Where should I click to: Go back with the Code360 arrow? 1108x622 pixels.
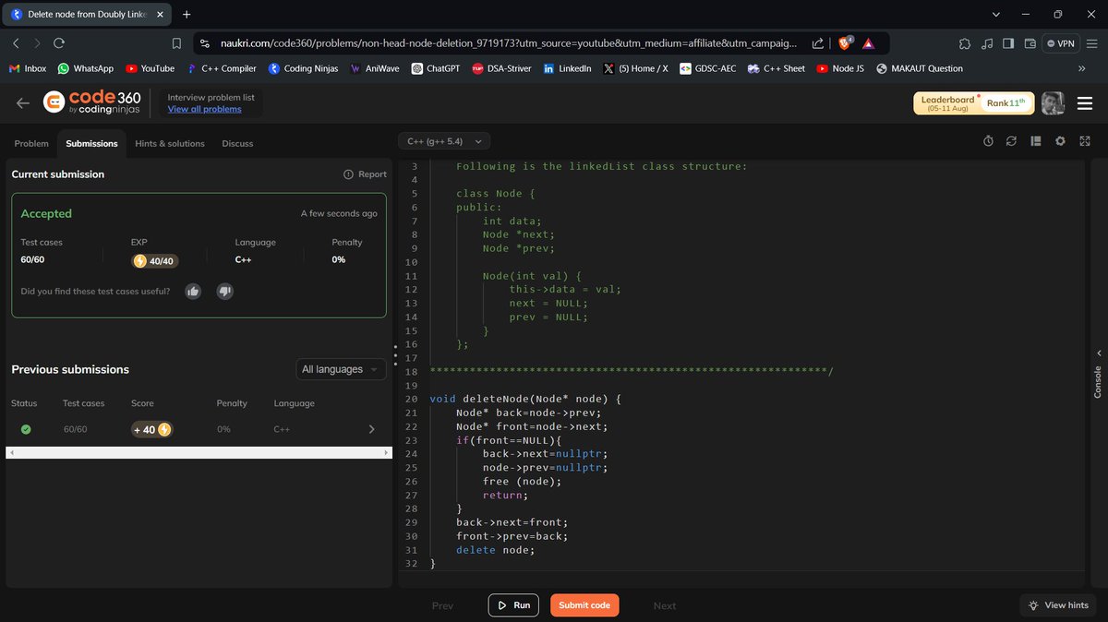tap(23, 103)
